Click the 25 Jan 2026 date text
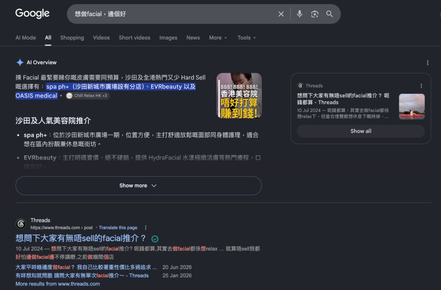 pyautogui.click(x=177, y=276)
